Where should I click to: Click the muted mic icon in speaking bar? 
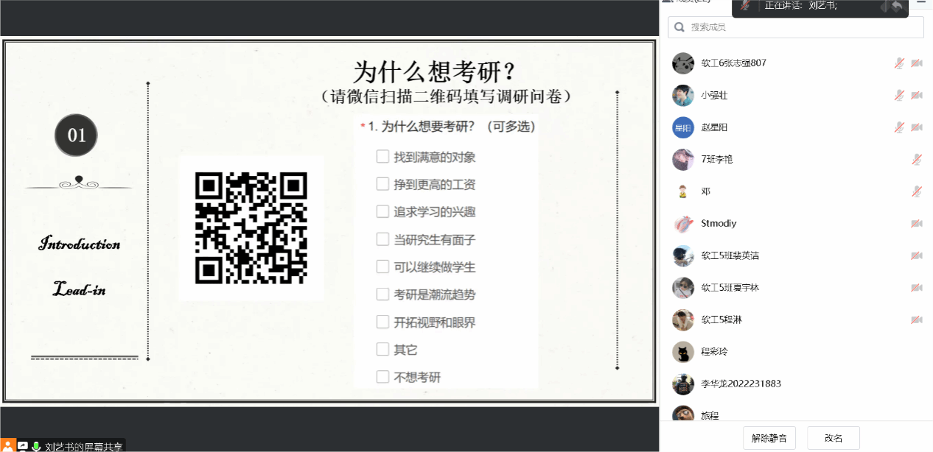(746, 6)
